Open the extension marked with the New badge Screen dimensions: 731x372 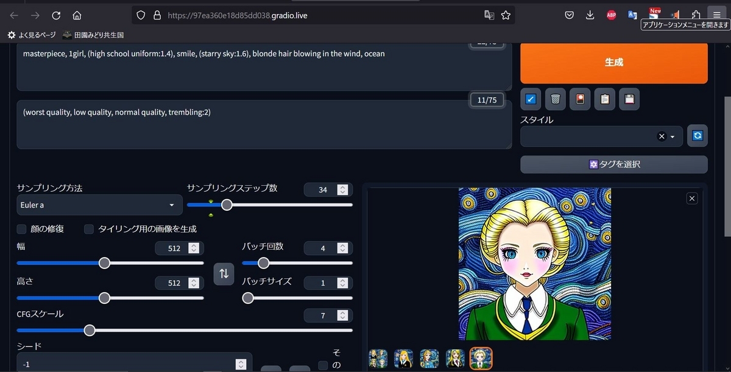(x=654, y=14)
